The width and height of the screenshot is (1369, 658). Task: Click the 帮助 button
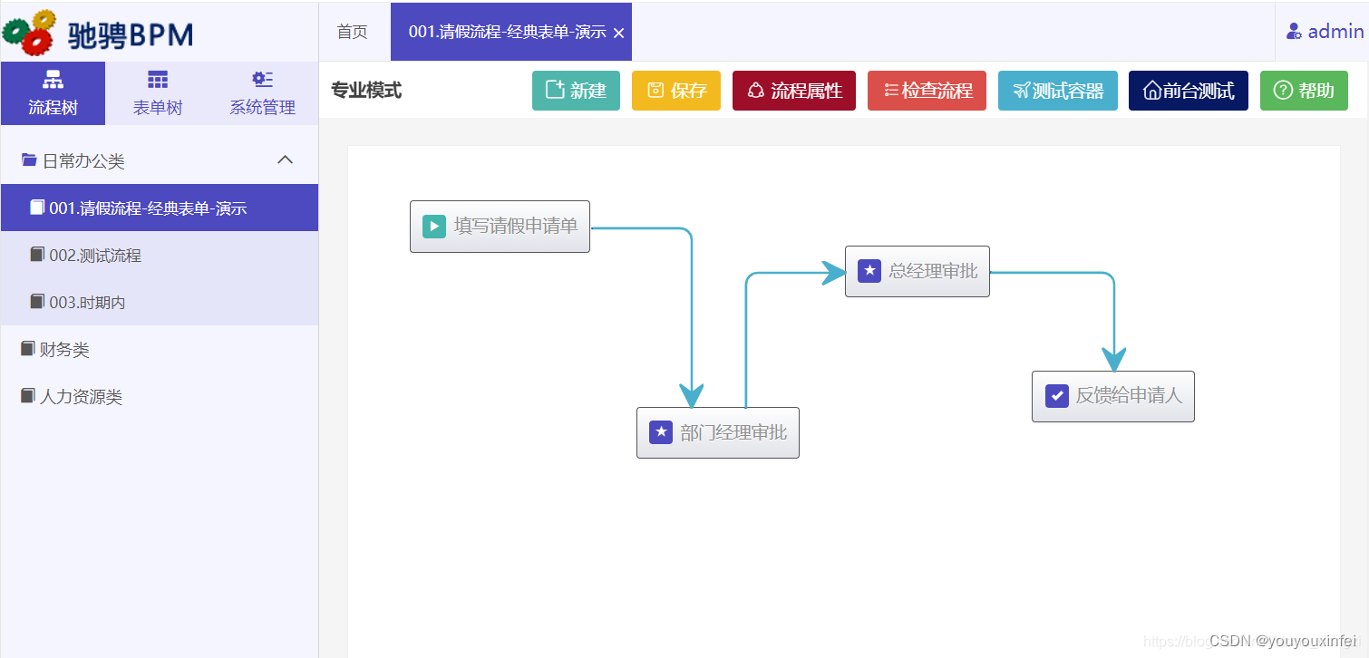pos(1304,90)
